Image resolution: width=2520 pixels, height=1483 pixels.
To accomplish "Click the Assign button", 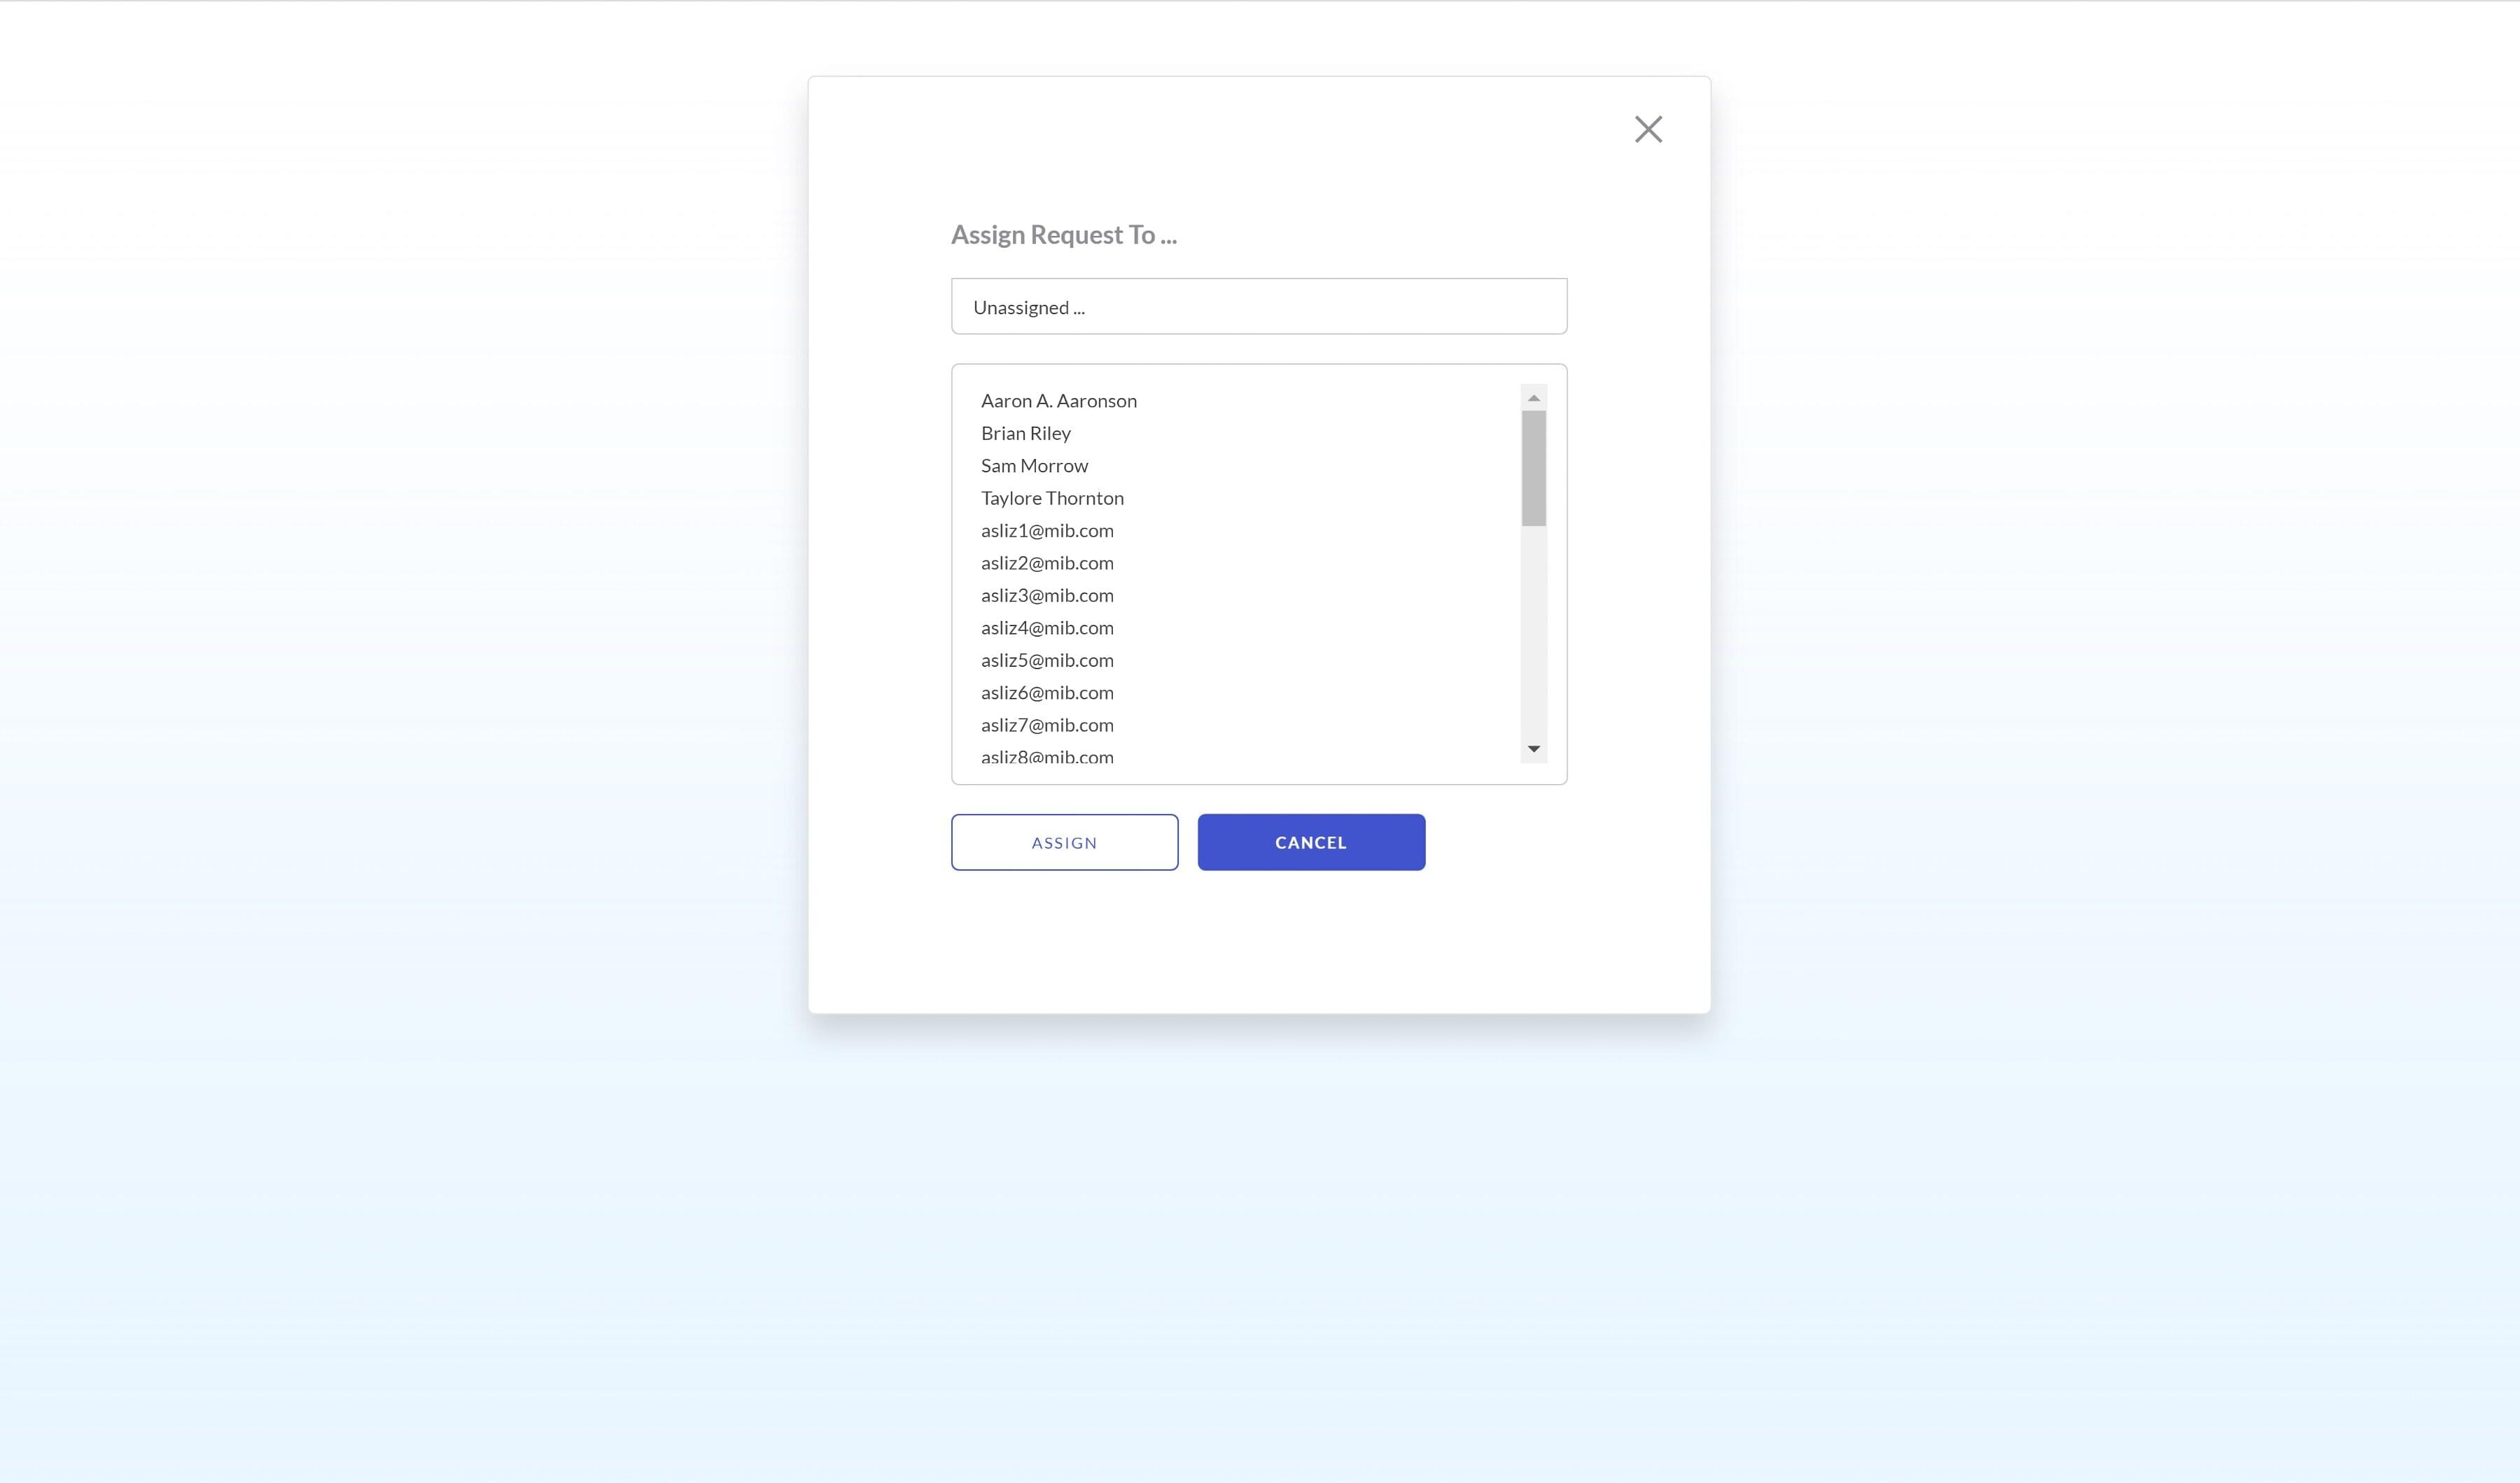I will point(1064,842).
